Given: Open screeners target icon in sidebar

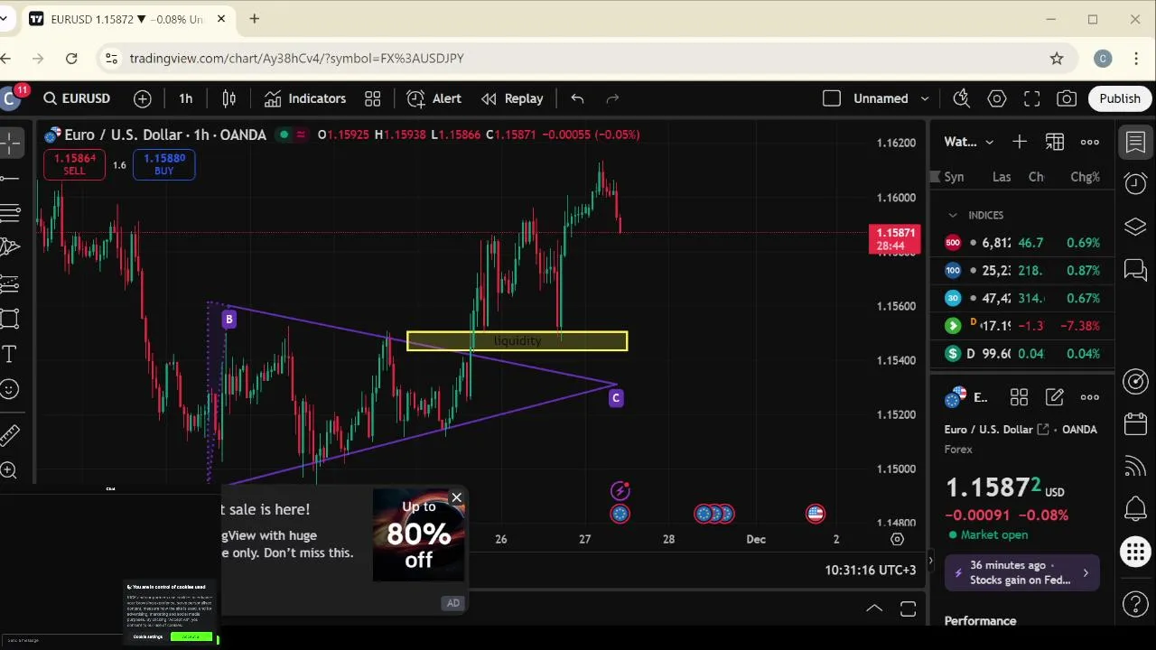Looking at the screenshot, I should pos(1135,382).
